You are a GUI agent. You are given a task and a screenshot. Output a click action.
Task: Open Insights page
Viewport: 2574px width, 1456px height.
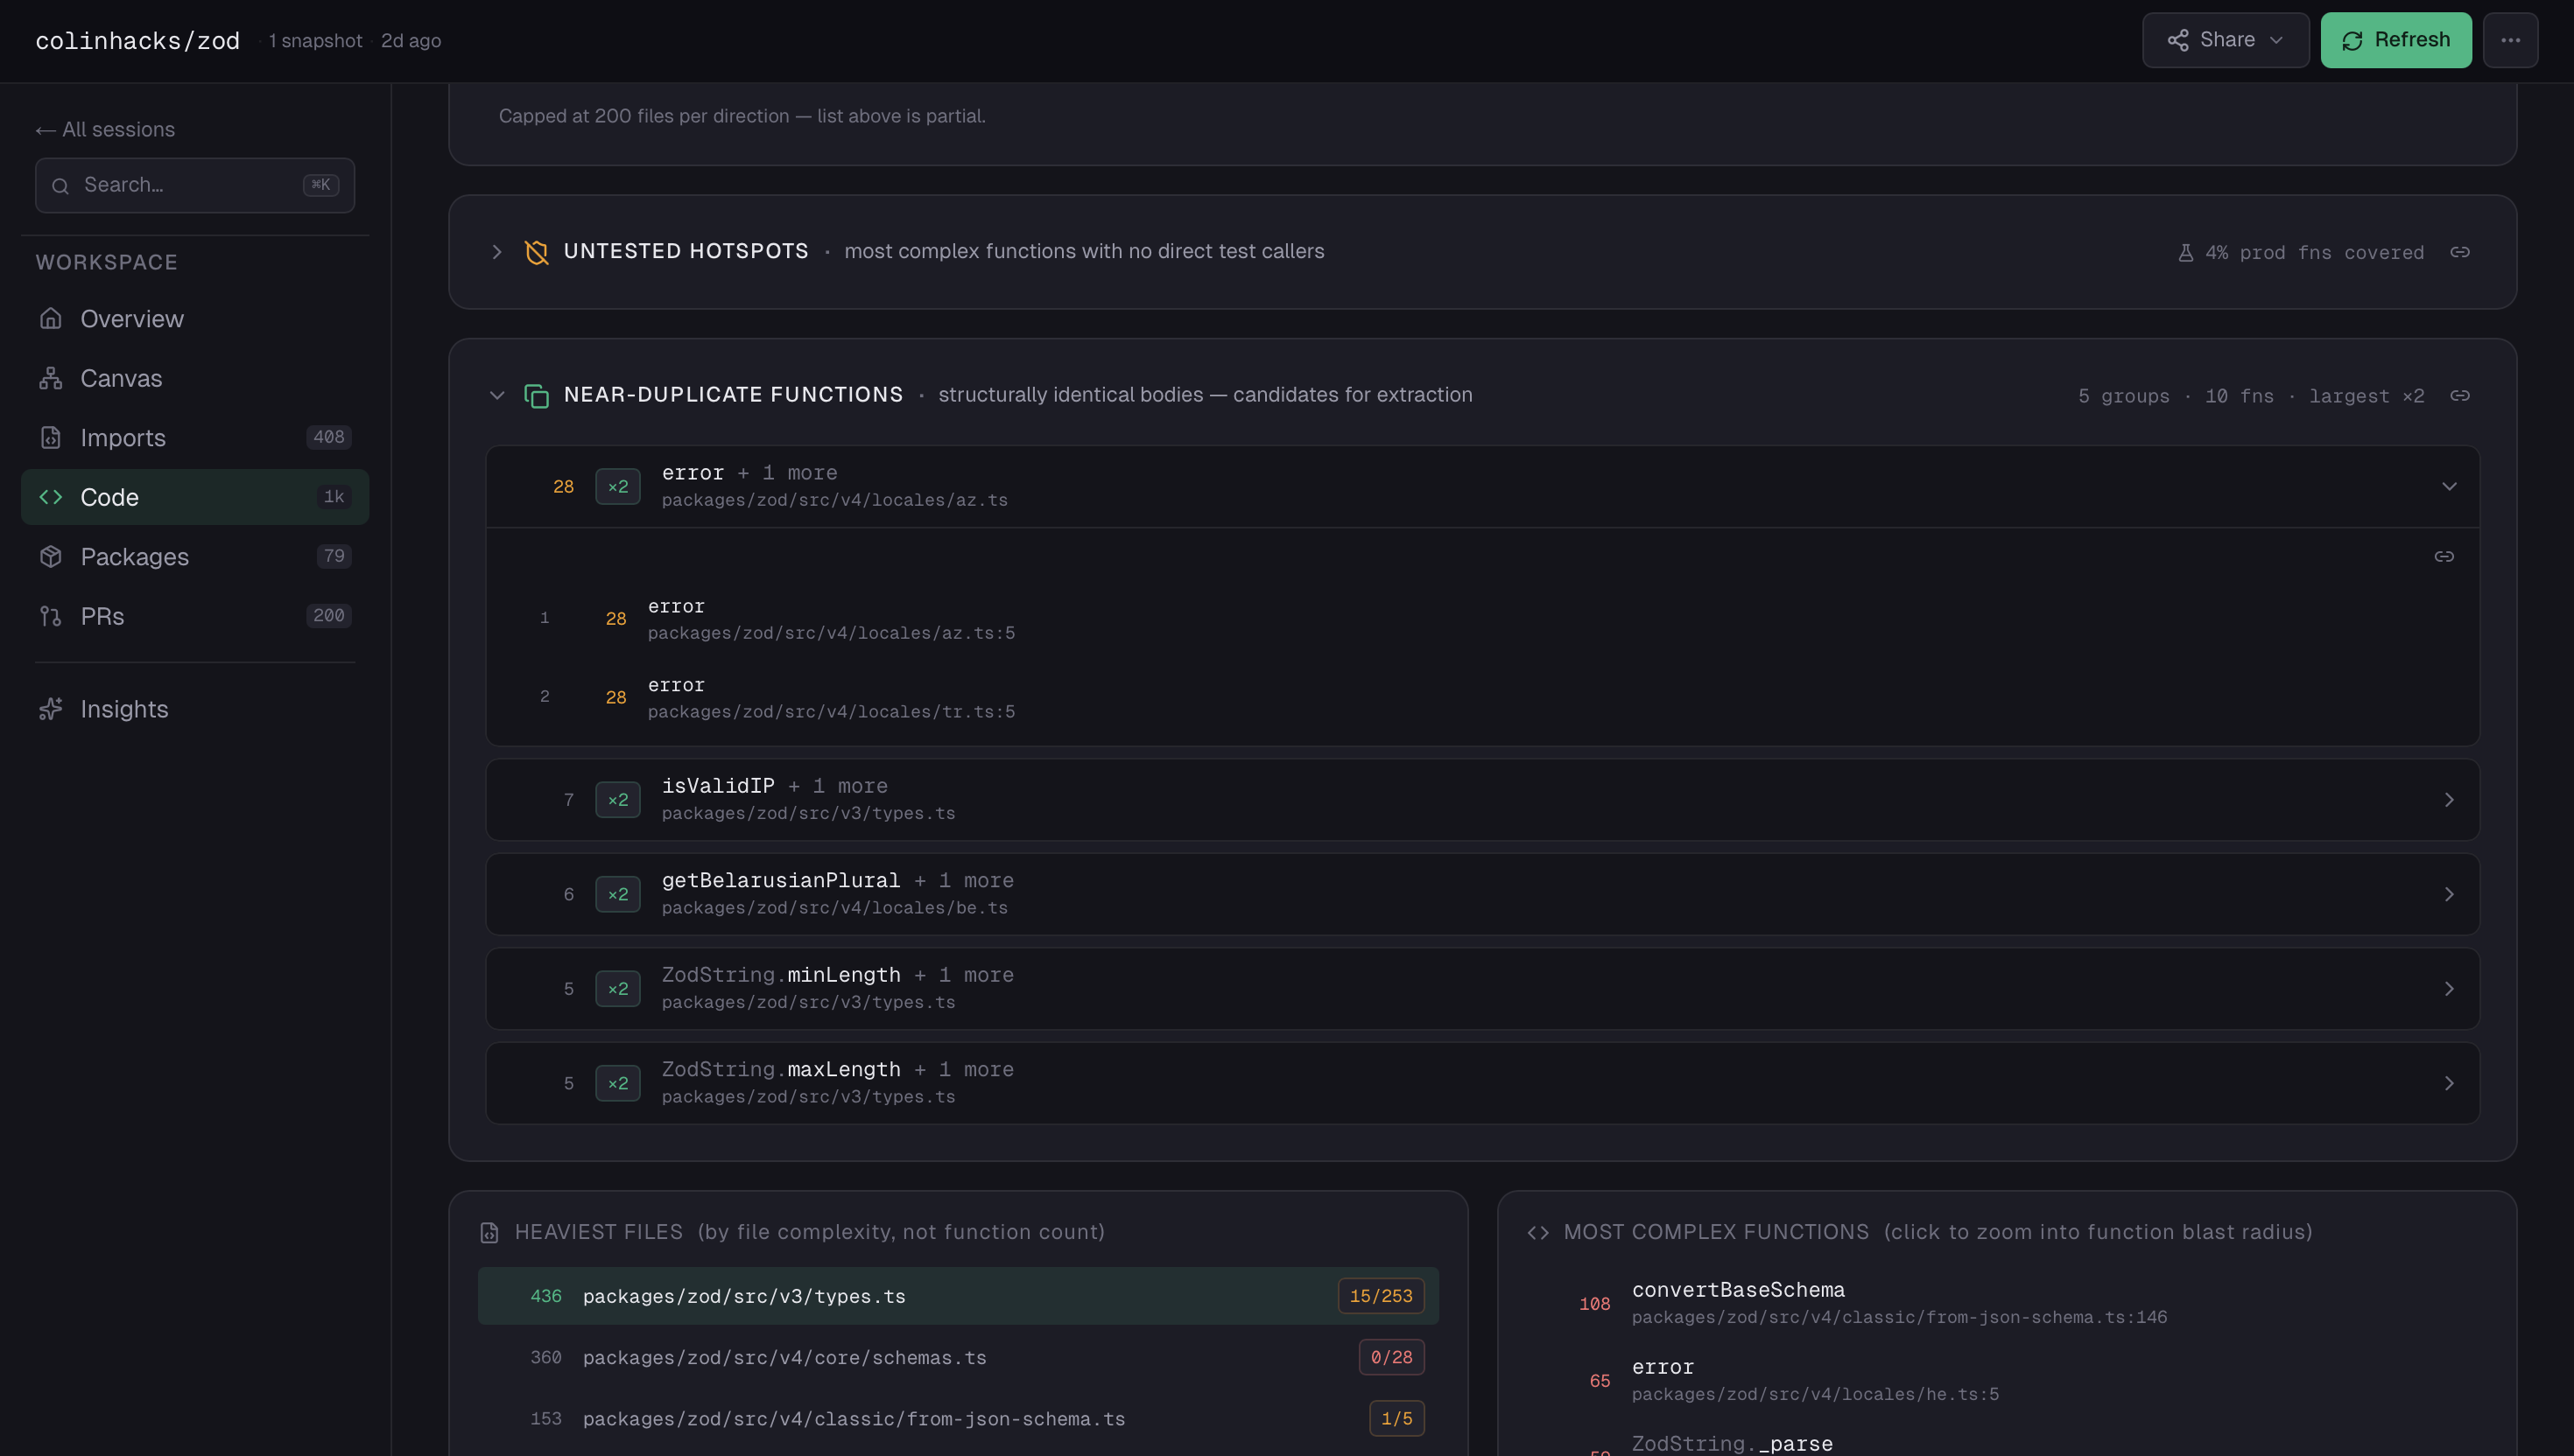[194, 709]
